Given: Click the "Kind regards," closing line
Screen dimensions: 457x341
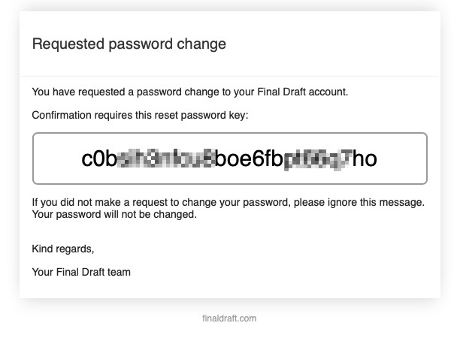Looking at the screenshot, I should pos(63,249).
